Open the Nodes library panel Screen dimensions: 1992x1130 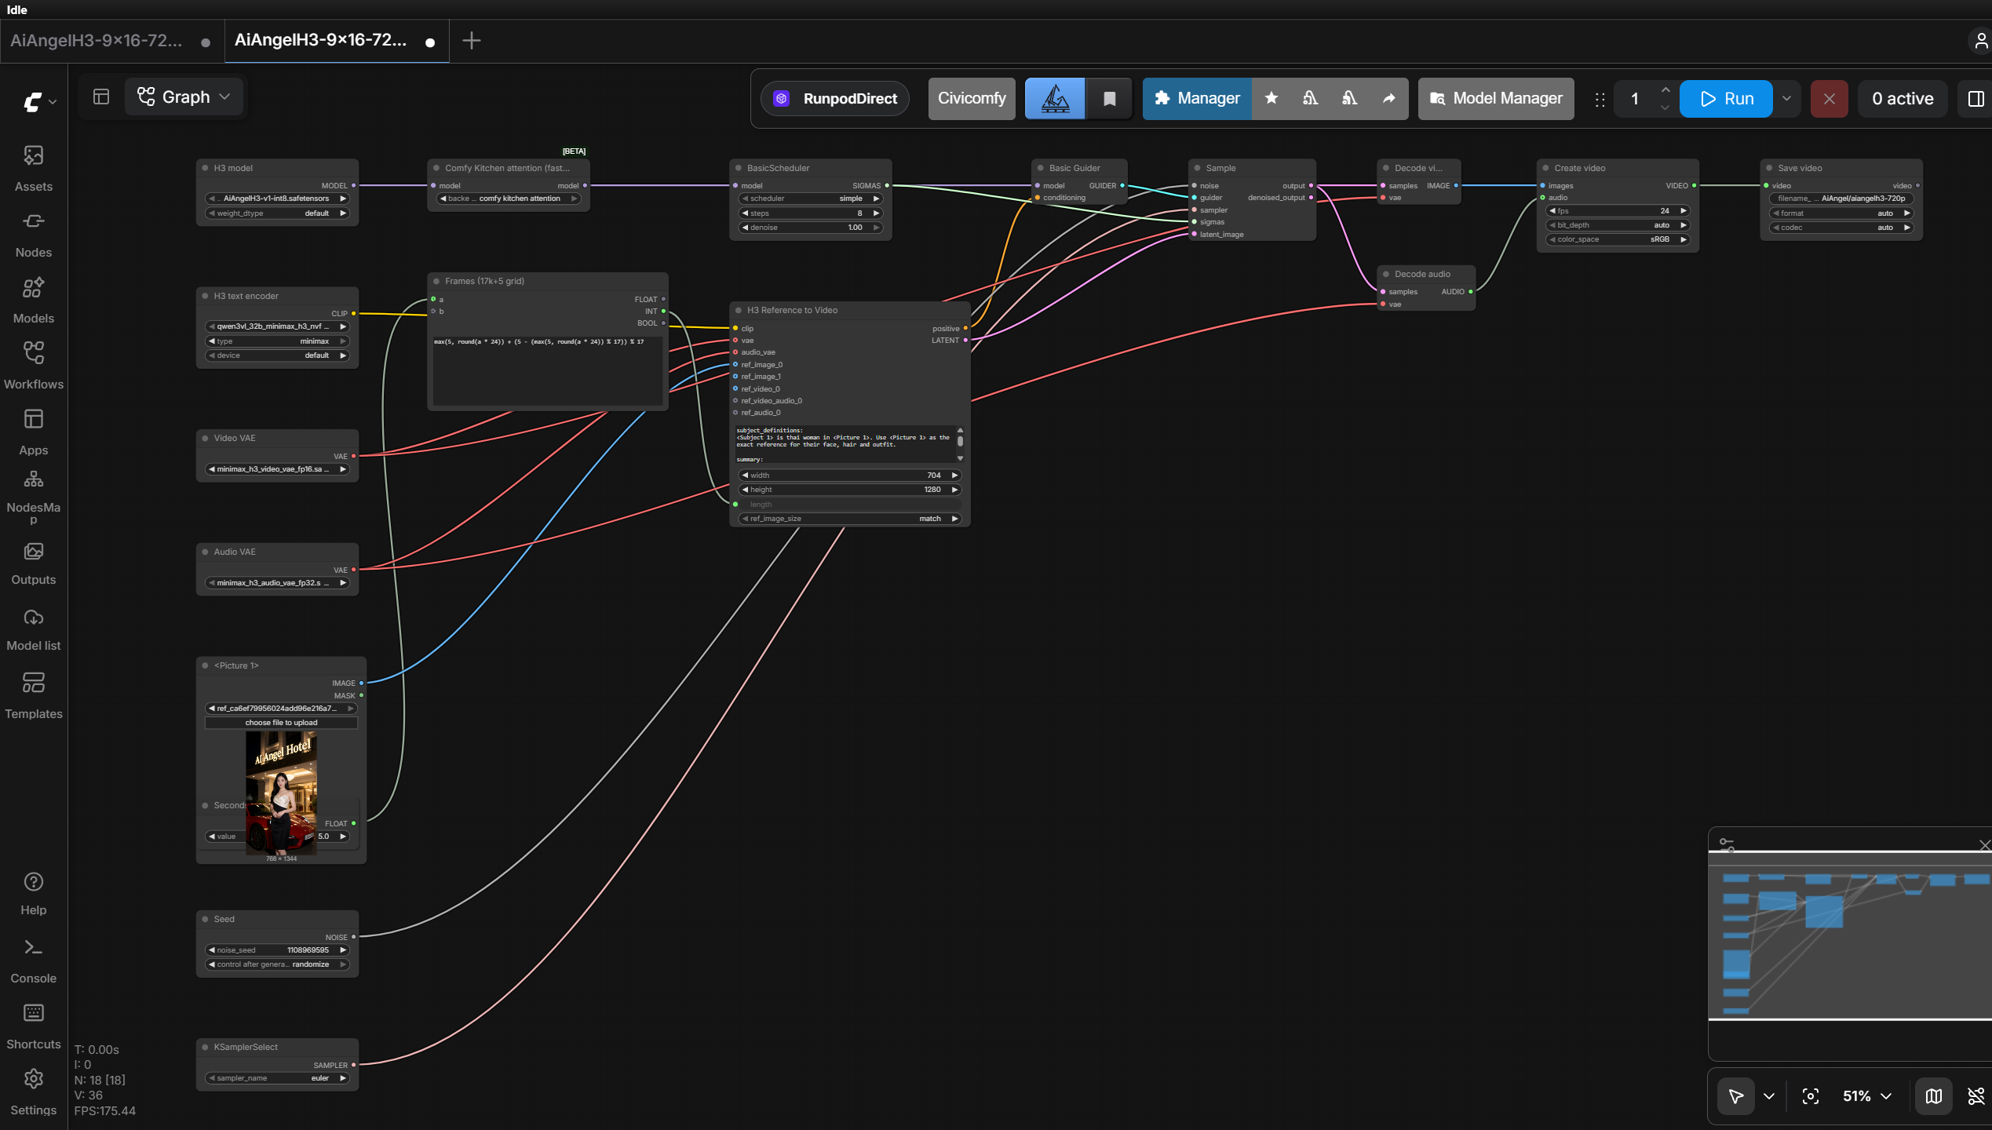point(33,234)
